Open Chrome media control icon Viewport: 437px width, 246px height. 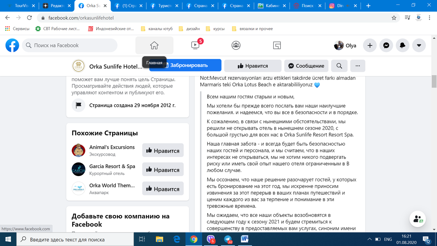[x=407, y=18]
